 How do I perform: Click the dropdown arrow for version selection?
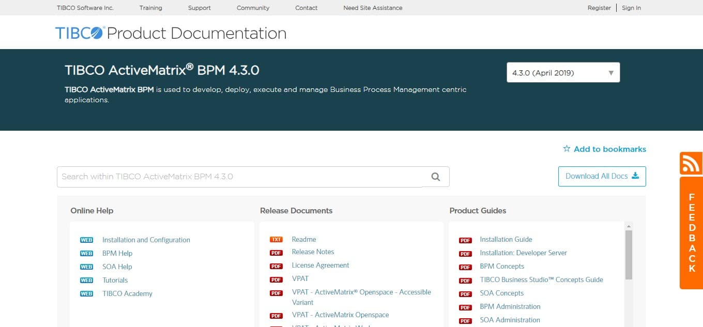pos(611,72)
